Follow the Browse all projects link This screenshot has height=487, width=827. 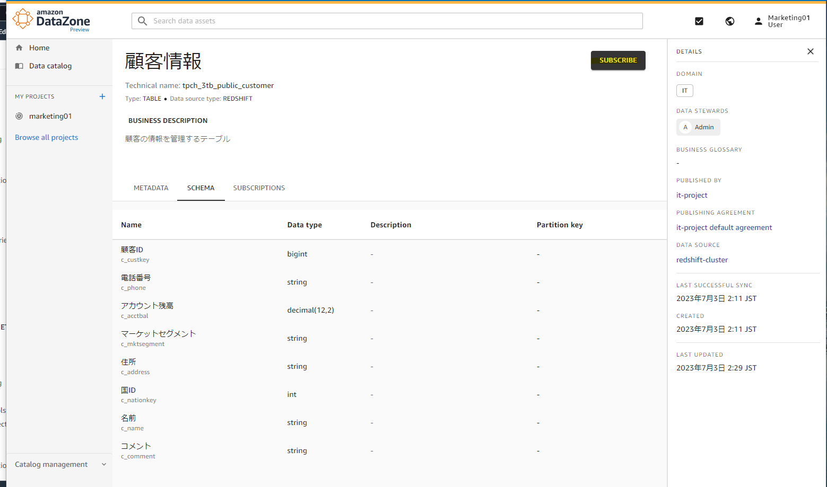click(x=47, y=137)
